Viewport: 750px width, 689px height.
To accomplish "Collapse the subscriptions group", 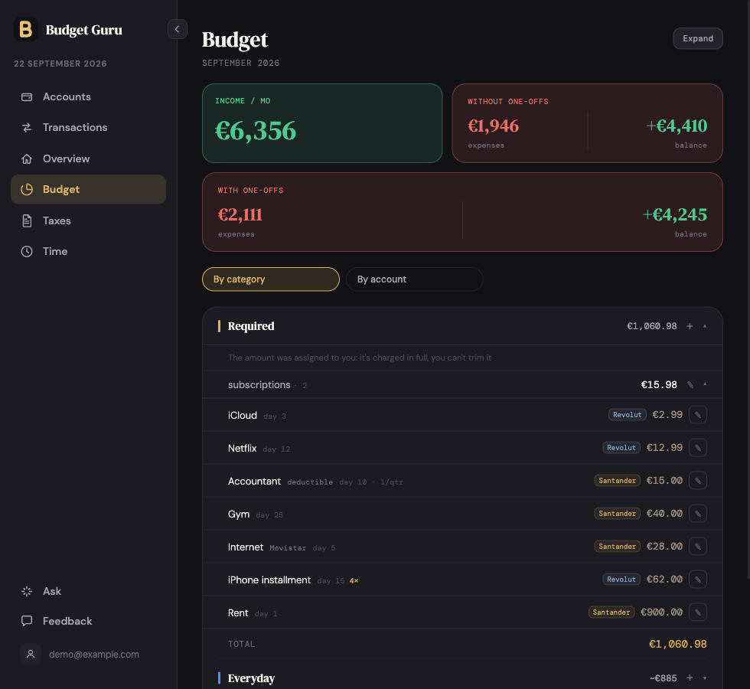I will tap(705, 384).
